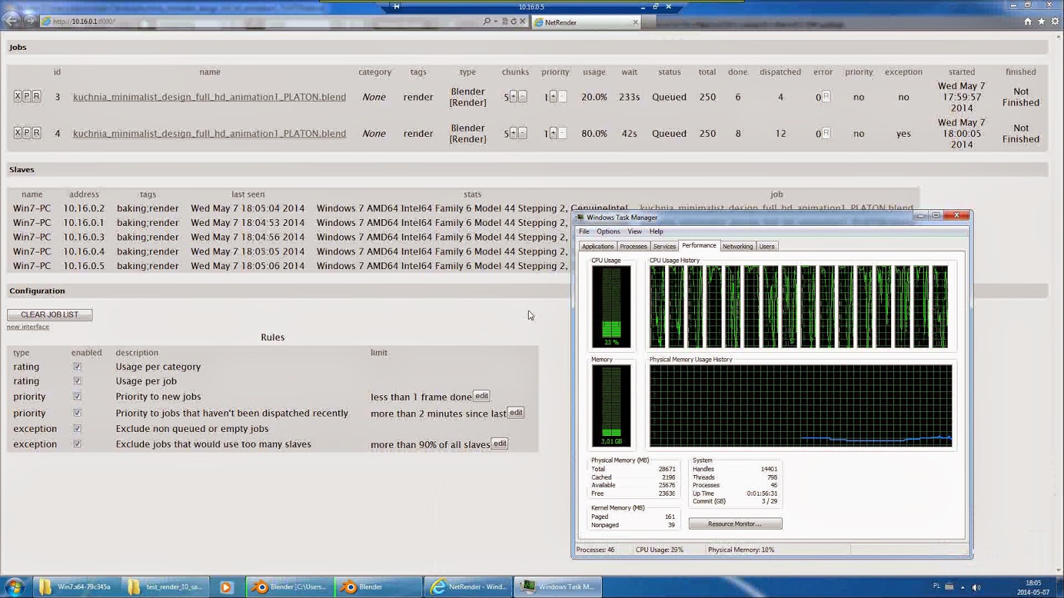Click the keyboard tray icon next to PL
Image resolution: width=1064 pixels, height=598 pixels.
[x=950, y=587]
